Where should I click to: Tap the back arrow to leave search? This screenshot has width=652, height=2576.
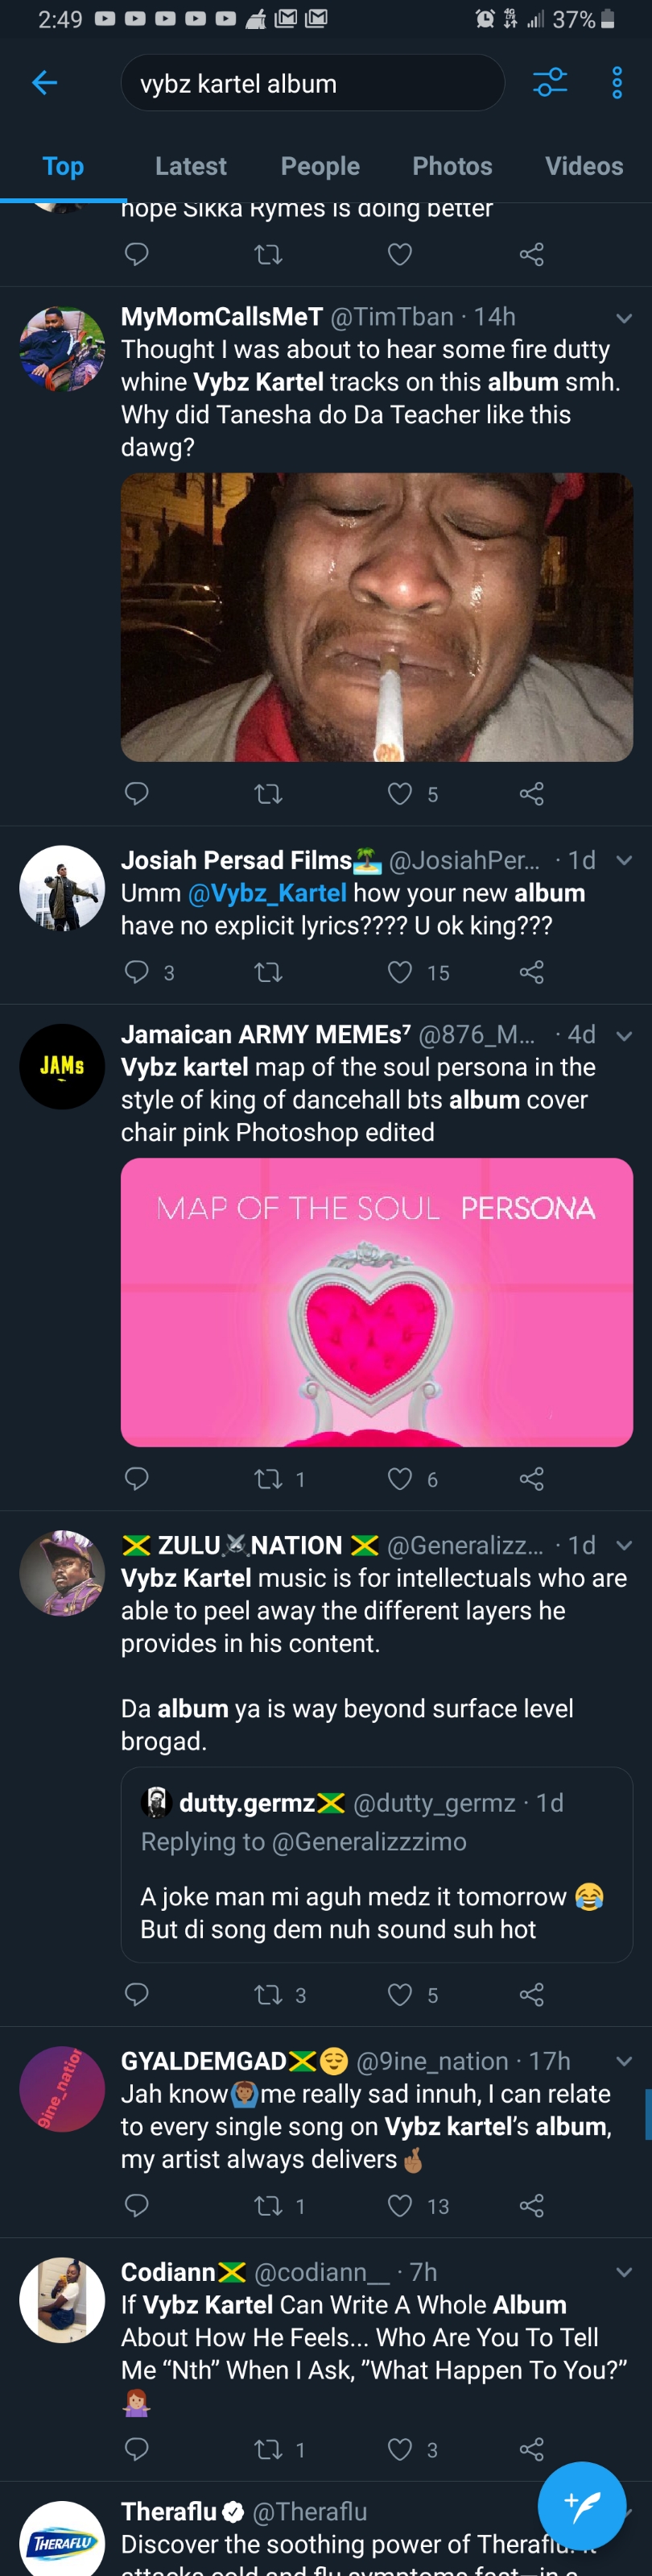click(45, 83)
